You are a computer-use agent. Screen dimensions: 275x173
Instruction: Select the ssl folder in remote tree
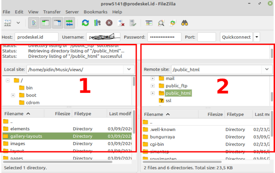pyautogui.click(x=165, y=101)
